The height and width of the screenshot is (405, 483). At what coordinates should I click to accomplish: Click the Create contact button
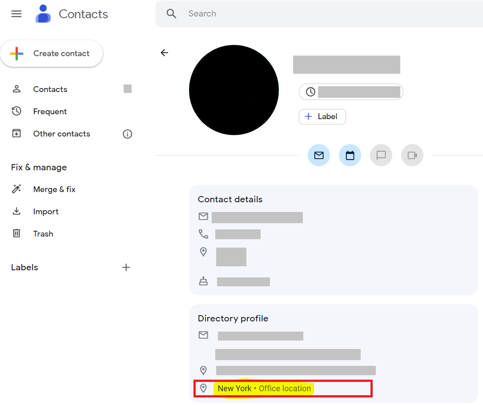tap(52, 53)
